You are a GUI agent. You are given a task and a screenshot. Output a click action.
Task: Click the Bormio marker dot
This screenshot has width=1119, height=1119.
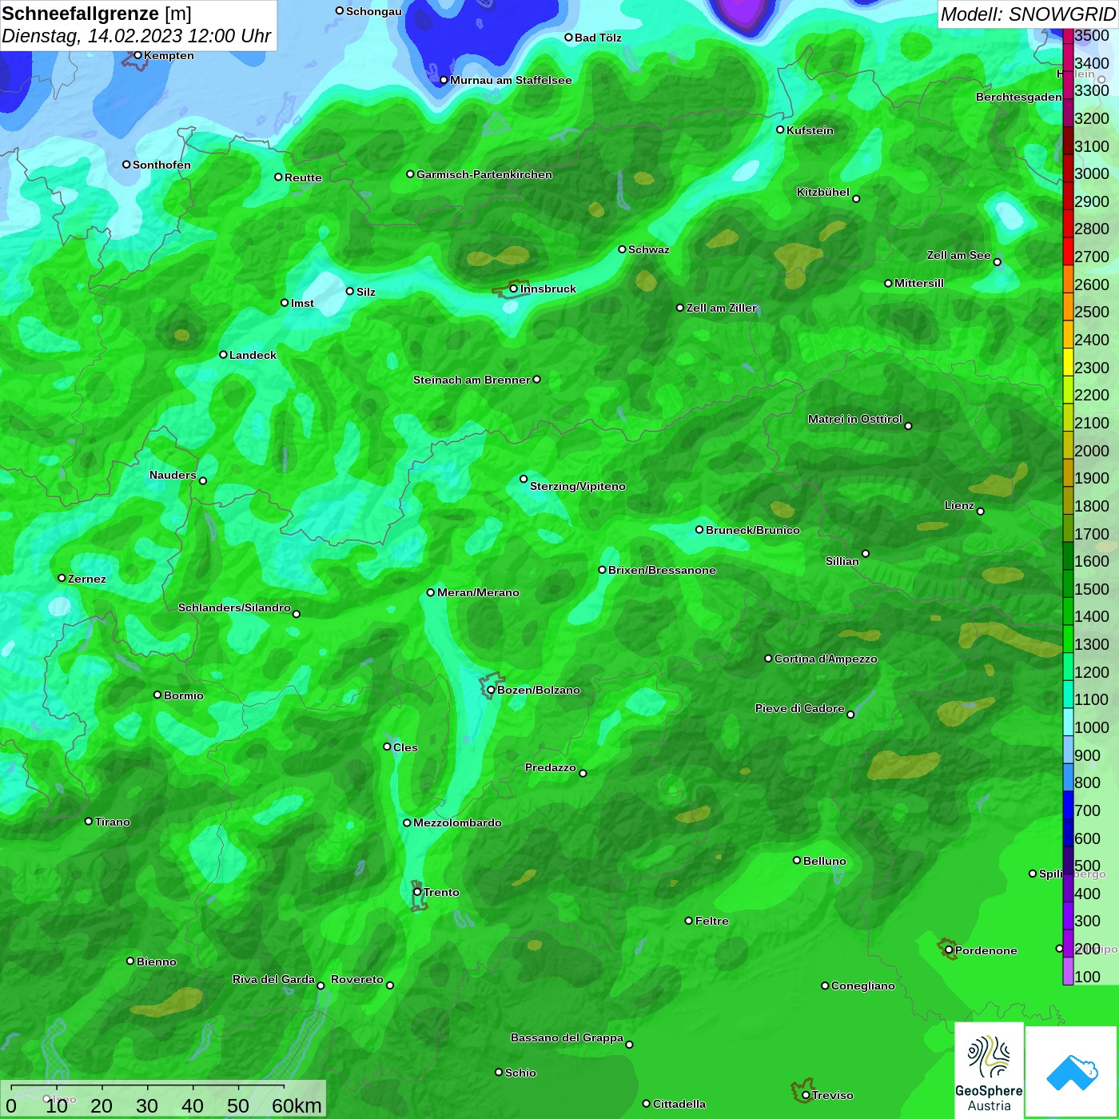(157, 695)
